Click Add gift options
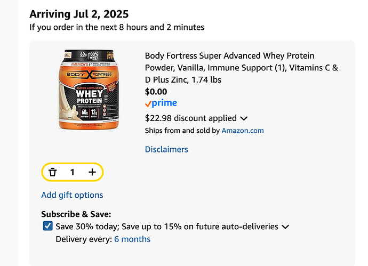 point(72,195)
